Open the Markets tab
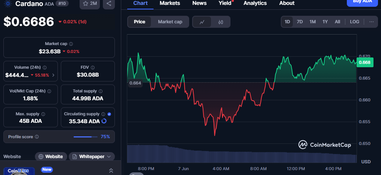The height and width of the screenshot is (175, 381). [170, 3]
